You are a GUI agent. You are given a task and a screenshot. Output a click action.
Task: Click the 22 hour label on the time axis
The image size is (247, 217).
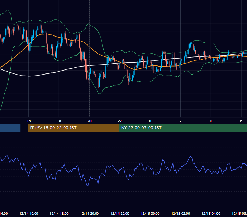(x=120, y=121)
